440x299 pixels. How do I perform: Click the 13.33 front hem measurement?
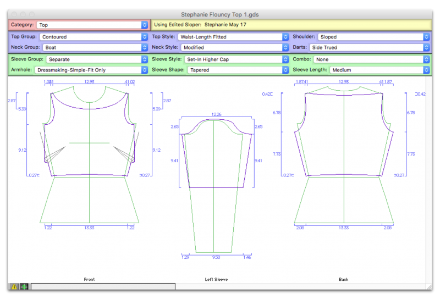click(89, 228)
